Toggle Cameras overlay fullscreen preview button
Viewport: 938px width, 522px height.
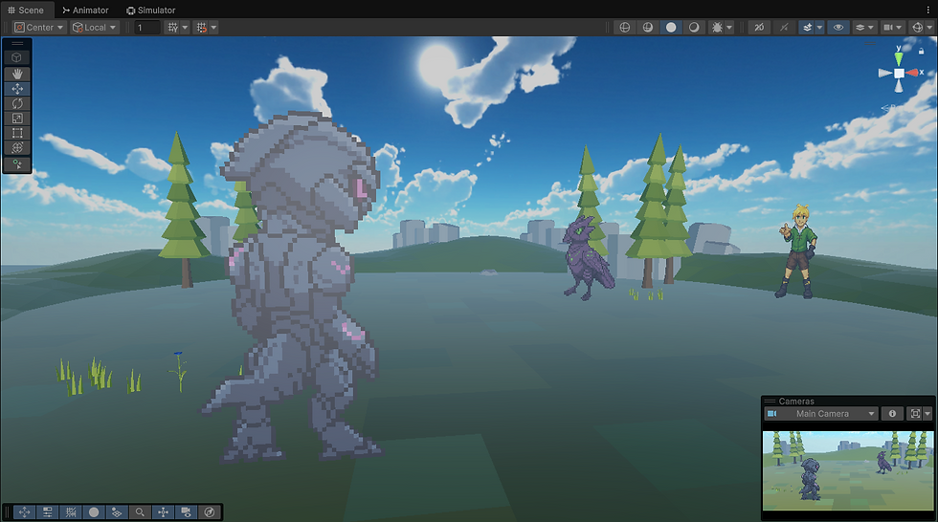point(915,414)
